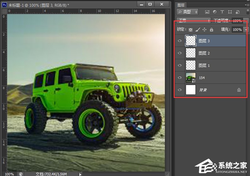Minimize the 未标题-1 document window

tap(142, 4)
